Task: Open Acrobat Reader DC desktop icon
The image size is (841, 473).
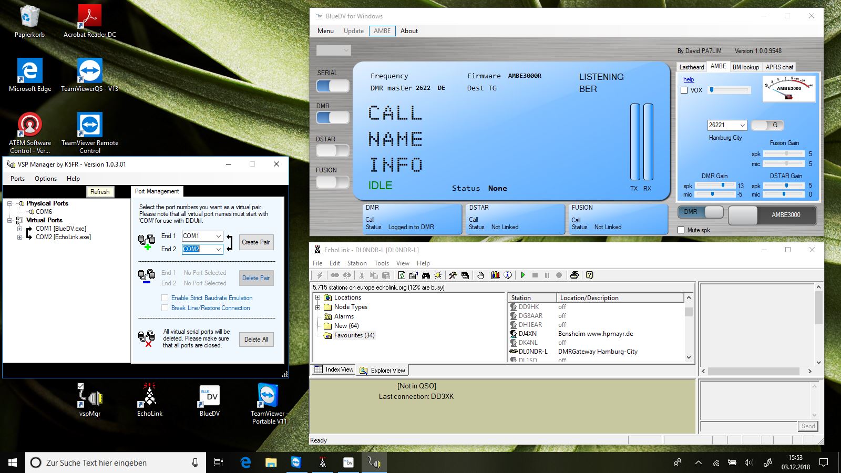Action: pyautogui.click(x=90, y=21)
